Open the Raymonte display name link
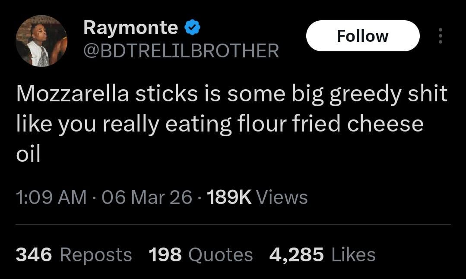Image resolution: width=466 pixels, height=279 pixels. tap(130, 28)
